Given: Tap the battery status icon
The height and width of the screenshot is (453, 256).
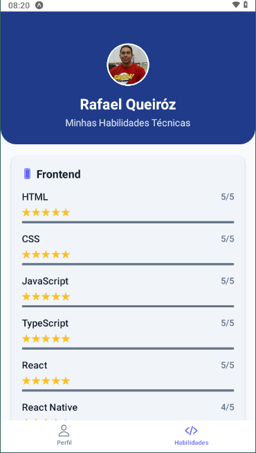Looking at the screenshot, I should pyautogui.click(x=246, y=5).
